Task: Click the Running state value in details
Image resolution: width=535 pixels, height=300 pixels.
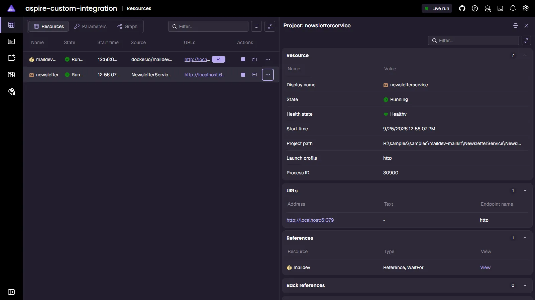Action: coord(396,99)
